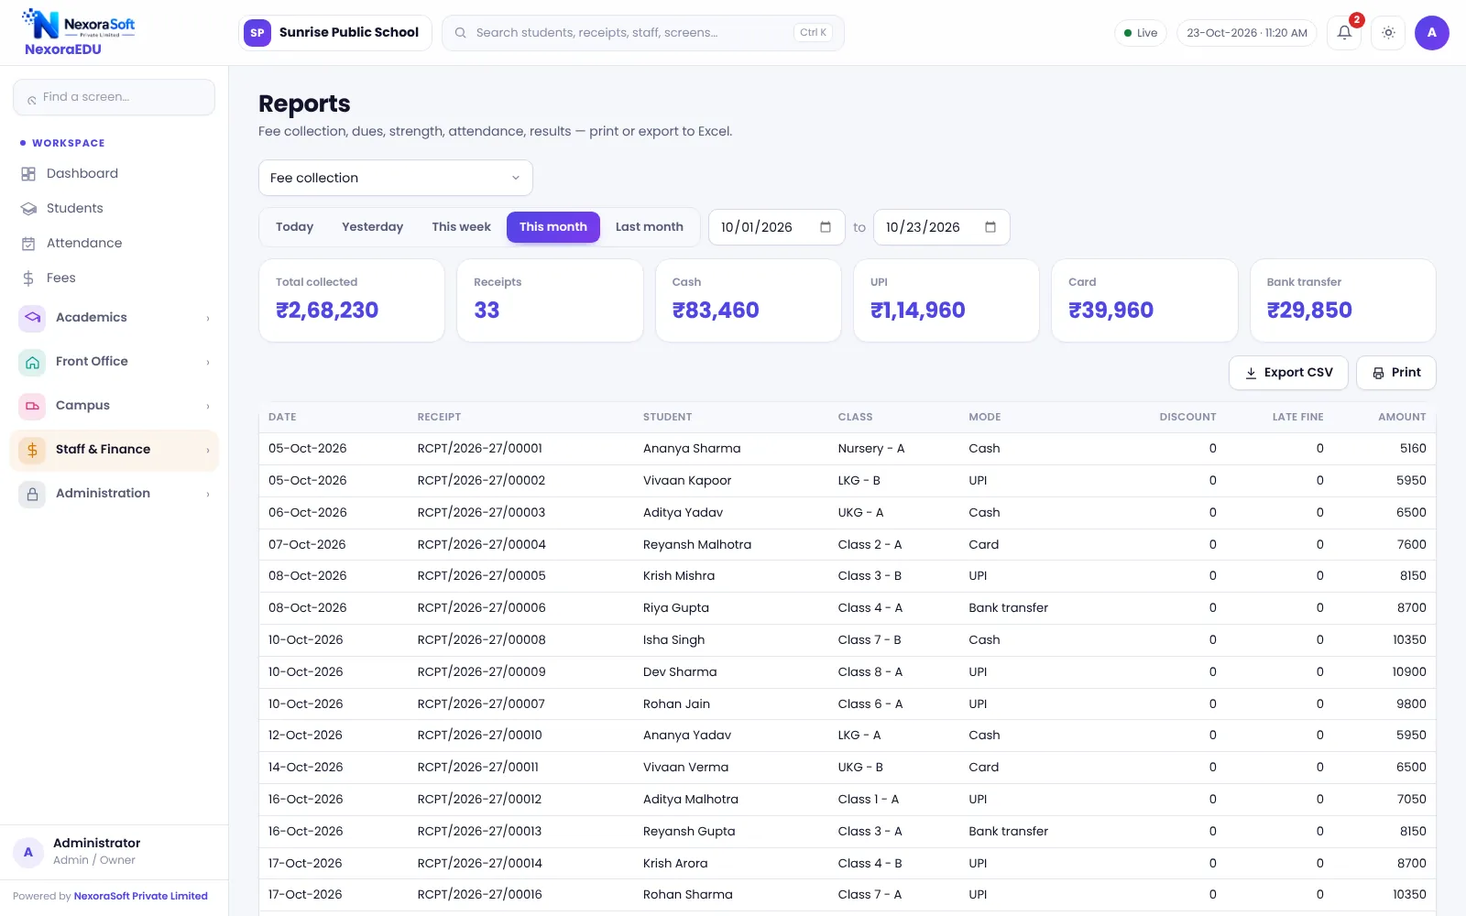Select the Last month tab
The width and height of the screenshot is (1466, 916).
(x=650, y=227)
